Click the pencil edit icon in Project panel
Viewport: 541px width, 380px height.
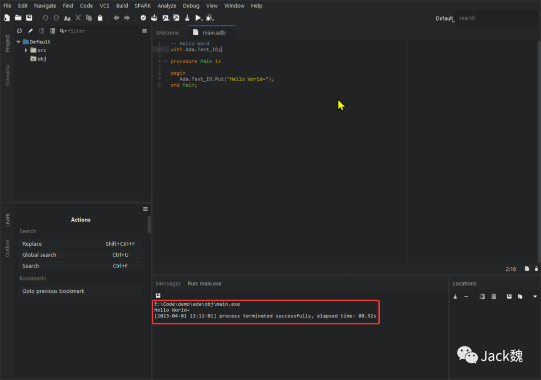pyautogui.click(x=30, y=31)
